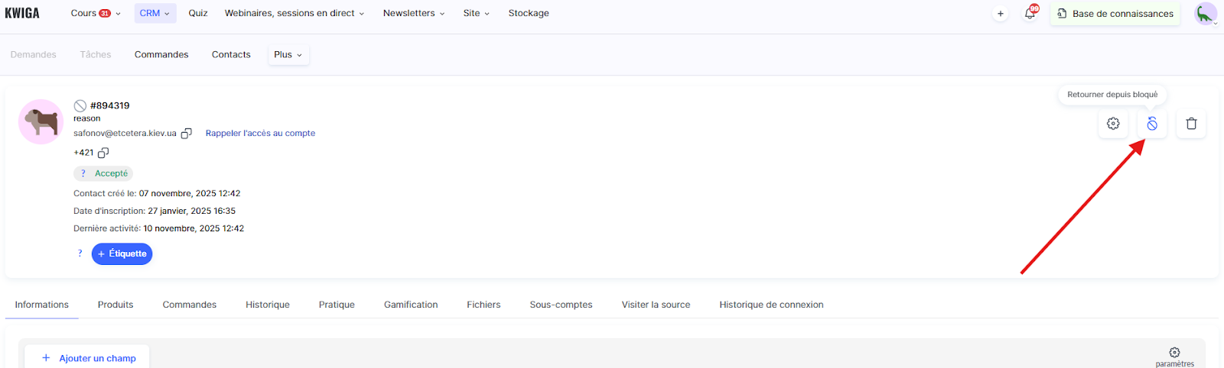Switch to the Produits tab
This screenshot has height=368, width=1224.
pyautogui.click(x=116, y=305)
